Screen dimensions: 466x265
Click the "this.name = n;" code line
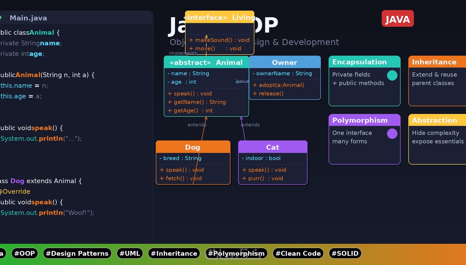pyautogui.click(x=24, y=86)
